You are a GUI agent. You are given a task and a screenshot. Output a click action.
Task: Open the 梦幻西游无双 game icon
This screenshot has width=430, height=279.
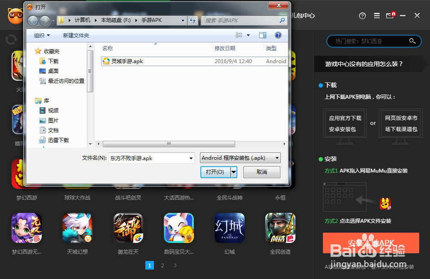[27, 228]
